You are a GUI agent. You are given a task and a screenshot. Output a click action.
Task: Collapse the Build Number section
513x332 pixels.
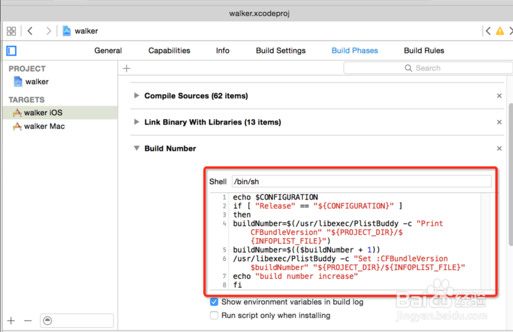tap(136, 148)
